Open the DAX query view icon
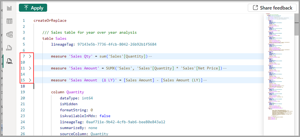This screenshot has width=300, height=137. tap(9, 48)
